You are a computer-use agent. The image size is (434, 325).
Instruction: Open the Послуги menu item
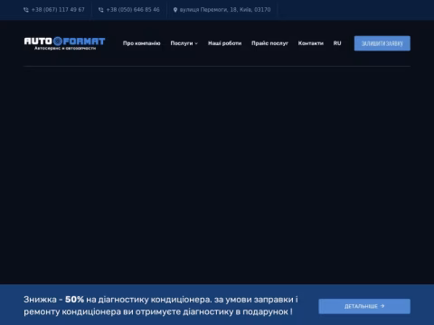pyautogui.click(x=182, y=43)
